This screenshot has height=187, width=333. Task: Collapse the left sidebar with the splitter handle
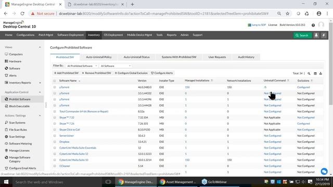click(46, 105)
